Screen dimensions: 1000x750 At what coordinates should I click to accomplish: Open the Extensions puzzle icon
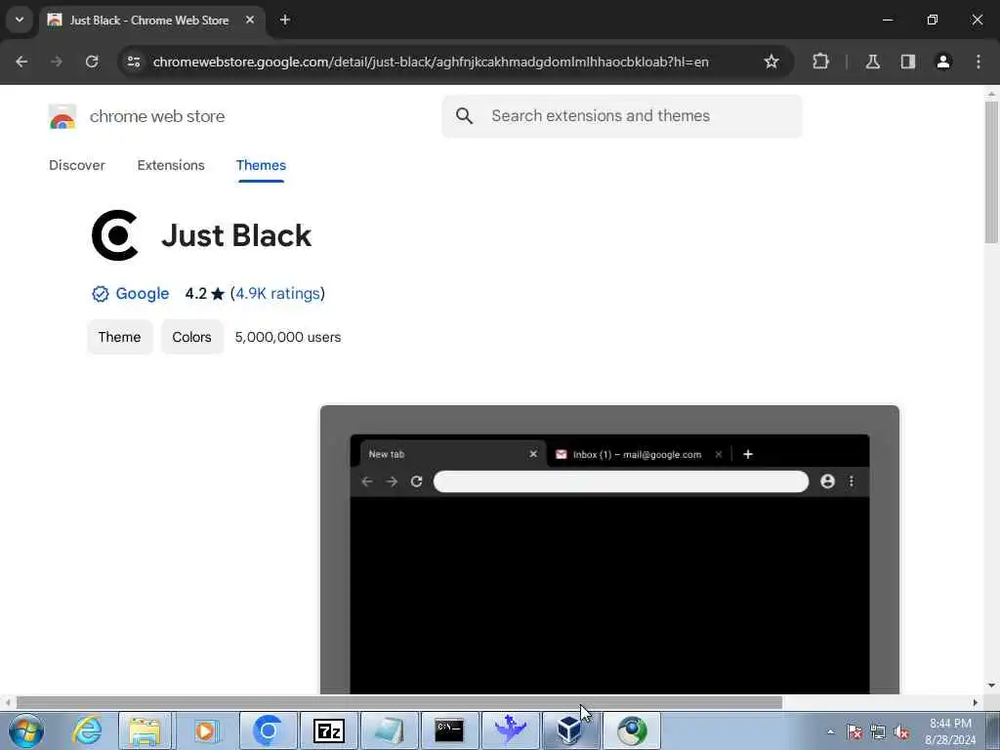tap(820, 62)
